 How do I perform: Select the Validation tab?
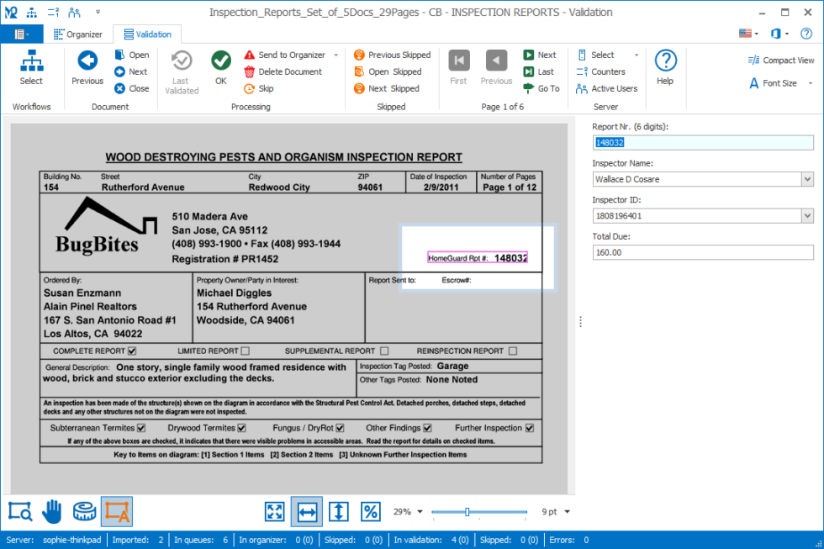[x=148, y=34]
